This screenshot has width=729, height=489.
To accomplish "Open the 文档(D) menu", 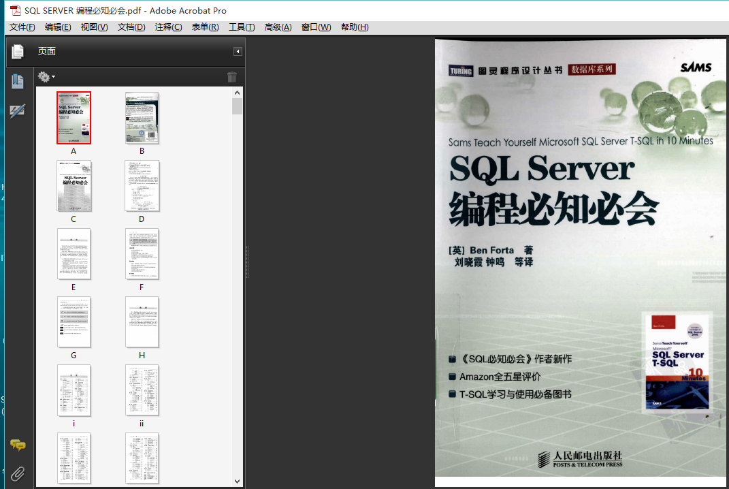I will pos(131,27).
